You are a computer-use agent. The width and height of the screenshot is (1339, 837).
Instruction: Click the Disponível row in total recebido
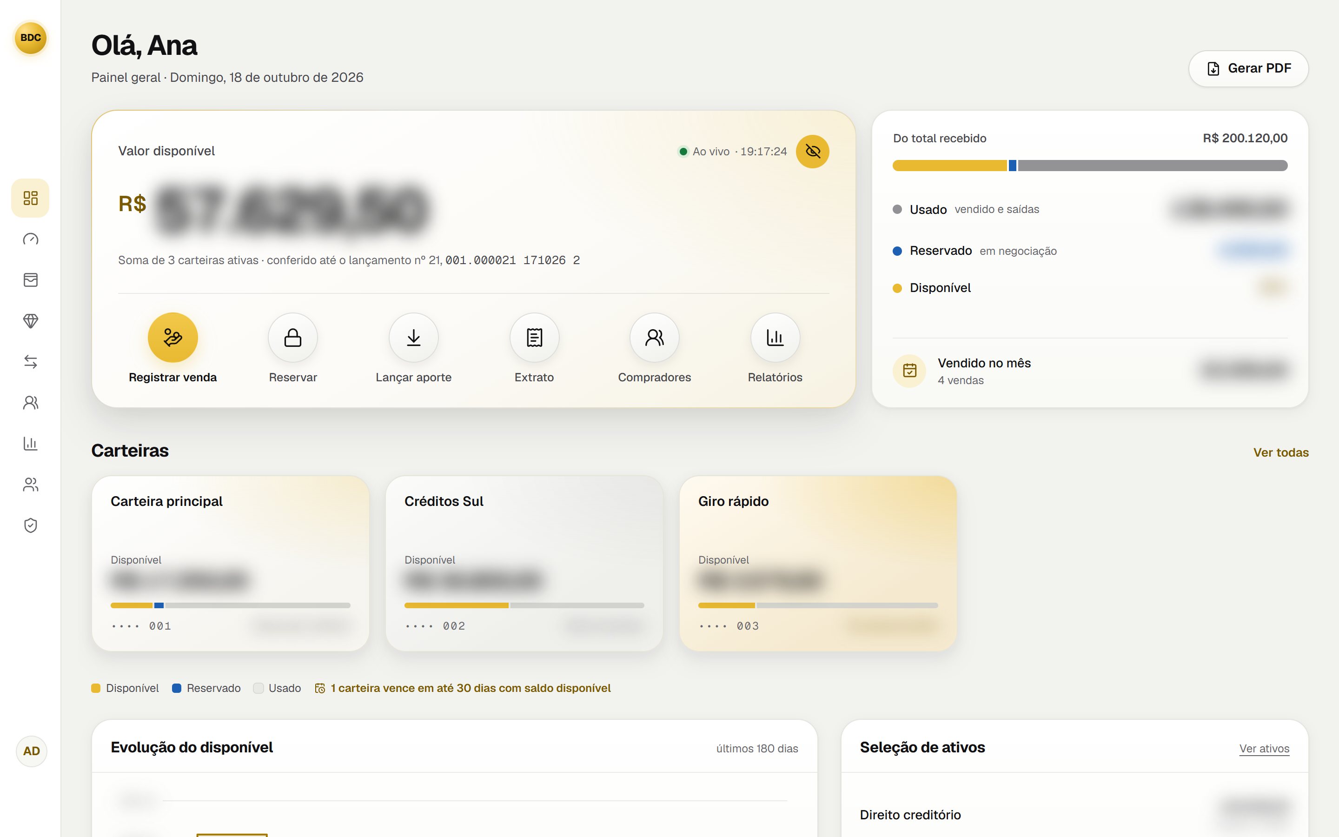point(1090,288)
